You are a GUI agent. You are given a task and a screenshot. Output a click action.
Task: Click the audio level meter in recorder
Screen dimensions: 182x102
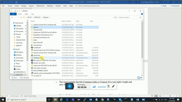(94, 87)
